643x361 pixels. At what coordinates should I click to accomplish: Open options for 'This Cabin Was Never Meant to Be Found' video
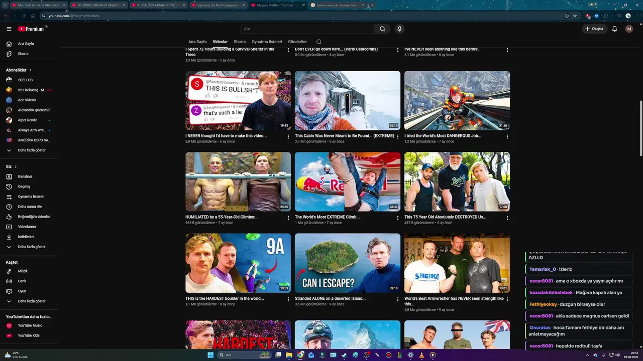[x=398, y=136]
